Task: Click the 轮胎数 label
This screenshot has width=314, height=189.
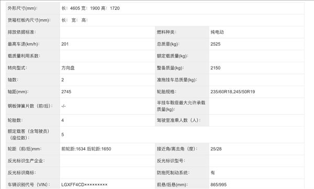Action: 15,120
